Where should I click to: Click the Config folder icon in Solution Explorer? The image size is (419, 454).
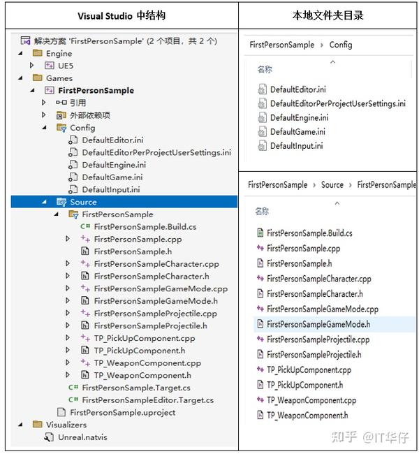point(61,128)
